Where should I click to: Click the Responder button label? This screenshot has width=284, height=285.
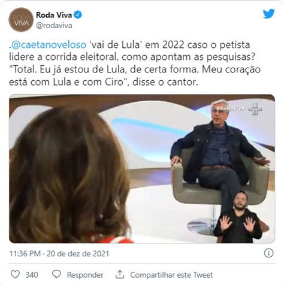click(x=85, y=275)
